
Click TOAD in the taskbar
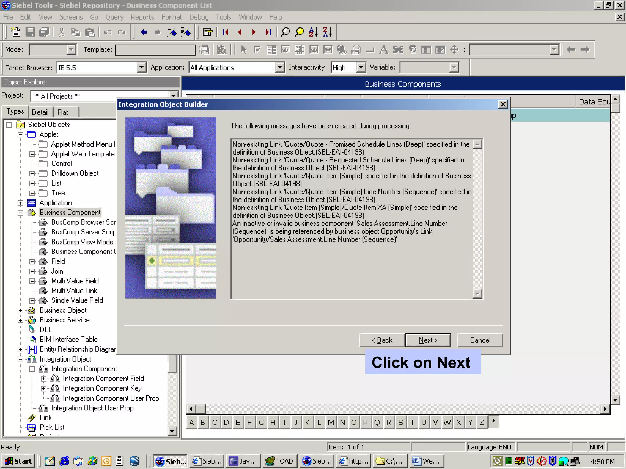pos(280,461)
